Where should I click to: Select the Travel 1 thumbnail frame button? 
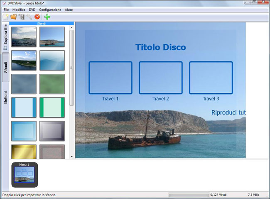pyautogui.click(x=110, y=78)
